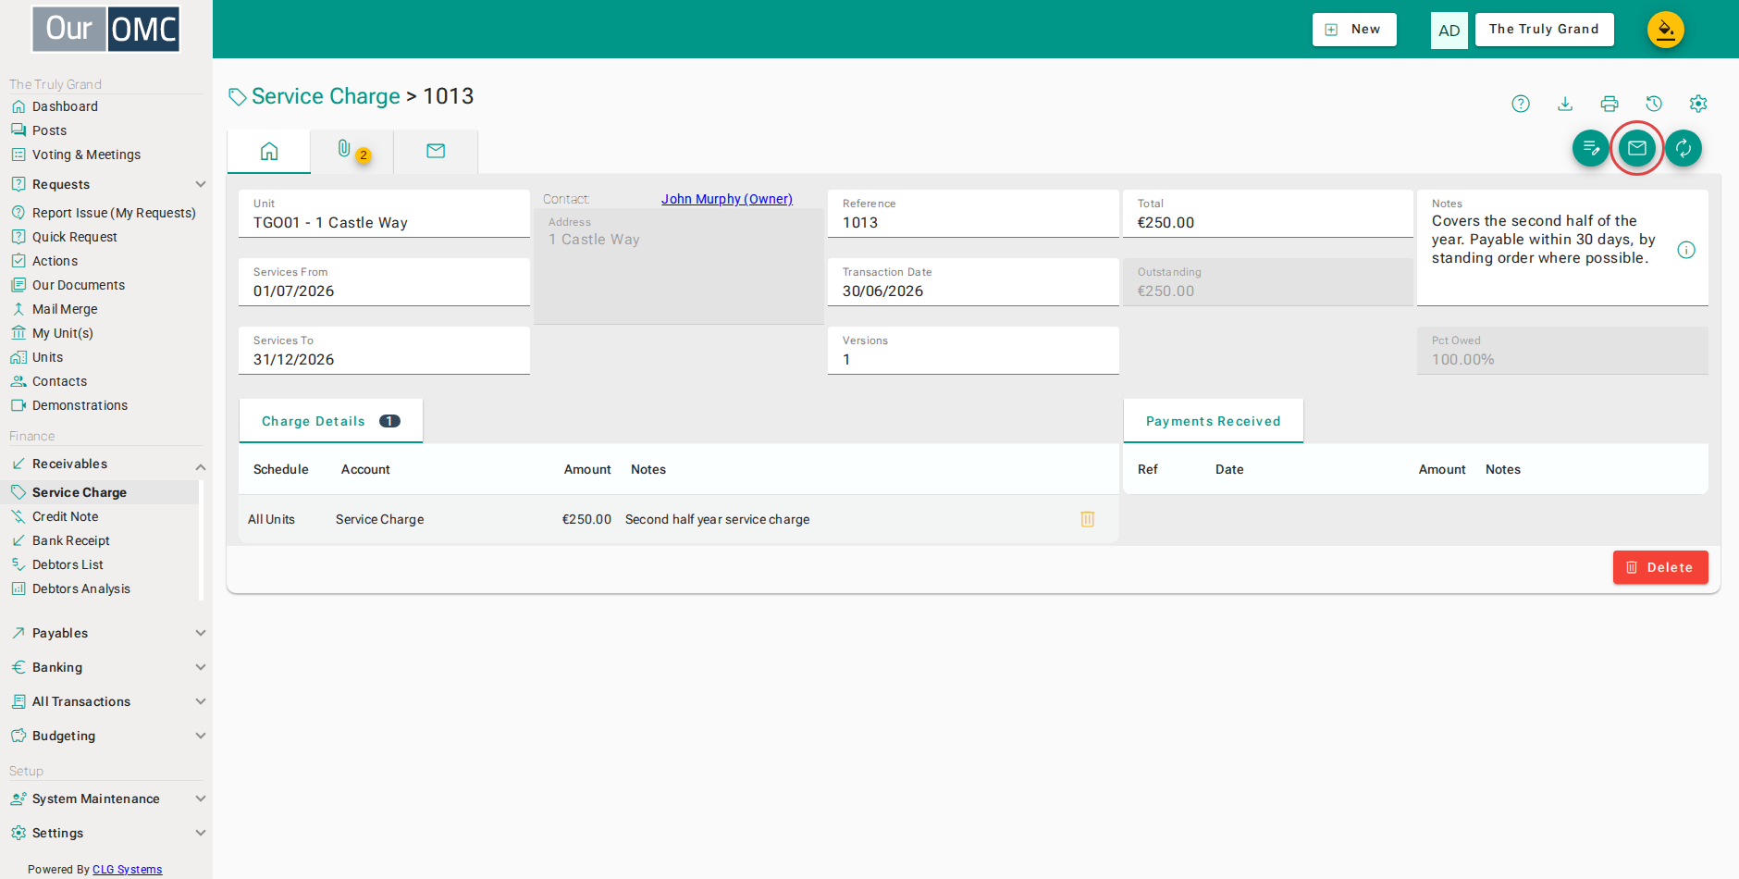Screen dimensions: 1739x879
Task: Click the 'All Units' schedule cell
Action: [x=271, y=519]
